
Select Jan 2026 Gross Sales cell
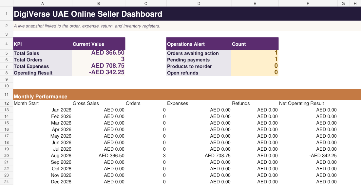click(x=99, y=110)
